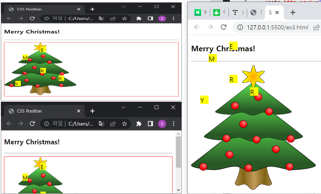Click yellow Y box on tree in top-left window
Viewport: 321px width, 194px height.
click(x=18, y=83)
